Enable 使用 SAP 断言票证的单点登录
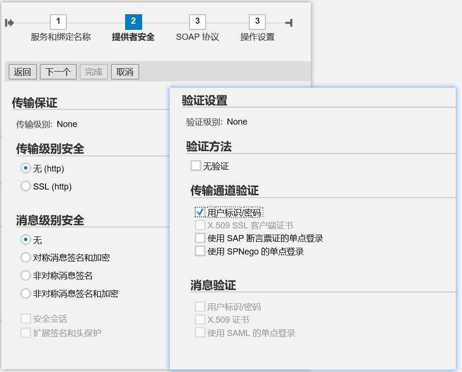The width and height of the screenshot is (462, 372). pyautogui.click(x=200, y=238)
